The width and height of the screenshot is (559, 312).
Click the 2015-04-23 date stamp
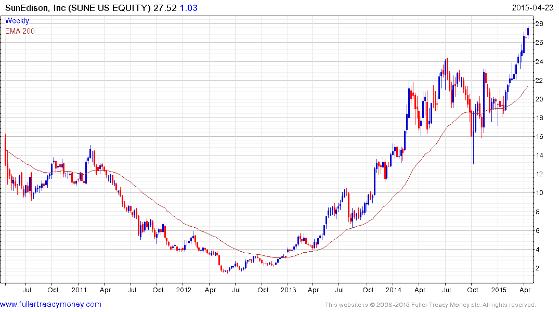point(532,8)
